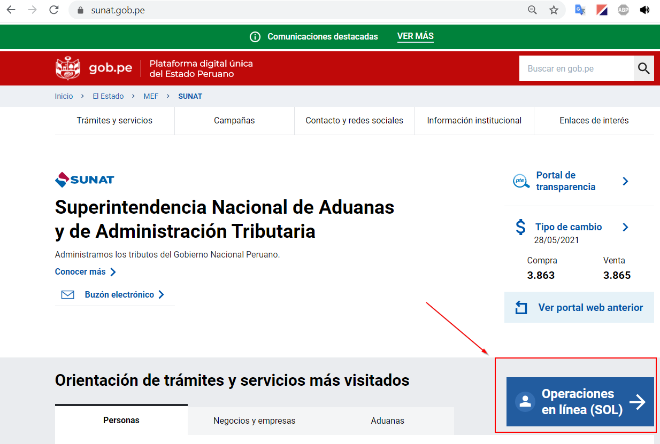Select the Personas tab
Screen dimensions: 660x444
[121, 420]
